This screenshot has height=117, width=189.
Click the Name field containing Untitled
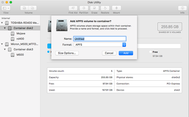coord(100,39)
